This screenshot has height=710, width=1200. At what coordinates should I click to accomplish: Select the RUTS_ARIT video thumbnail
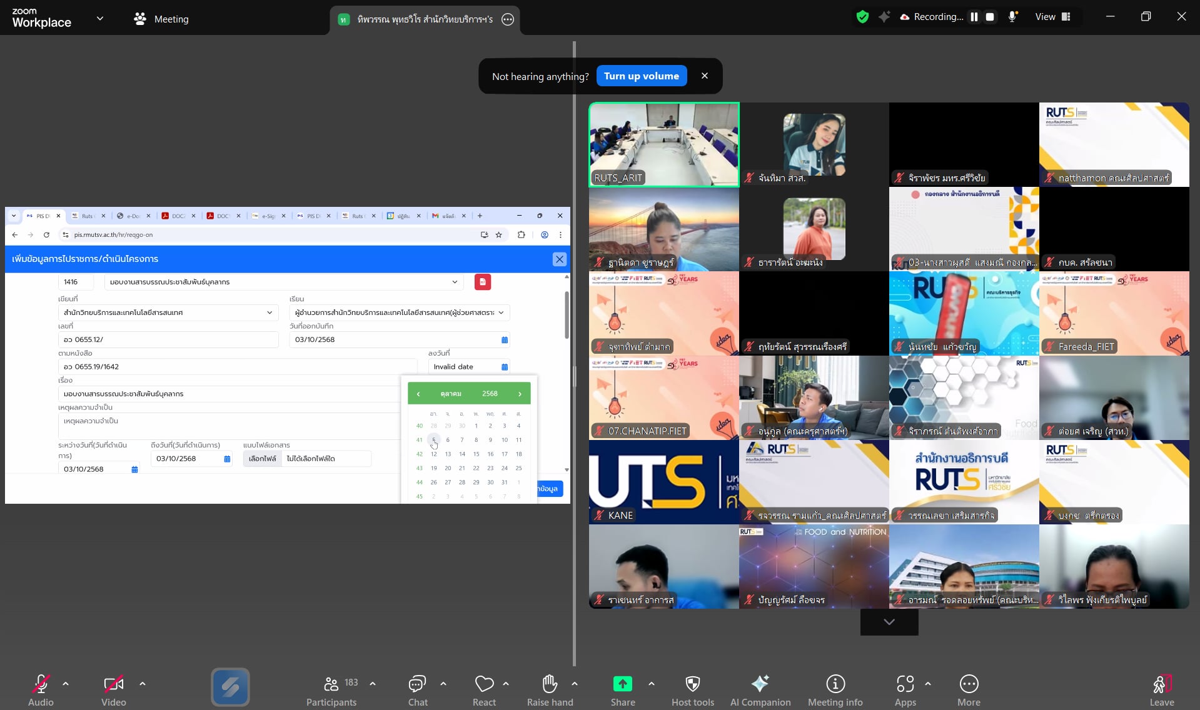(x=663, y=144)
